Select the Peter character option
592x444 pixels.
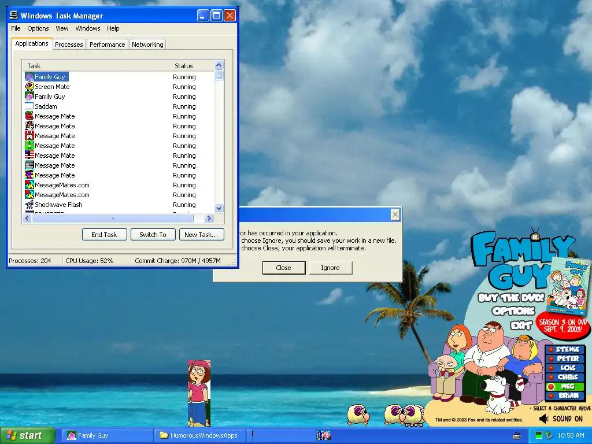click(565, 358)
